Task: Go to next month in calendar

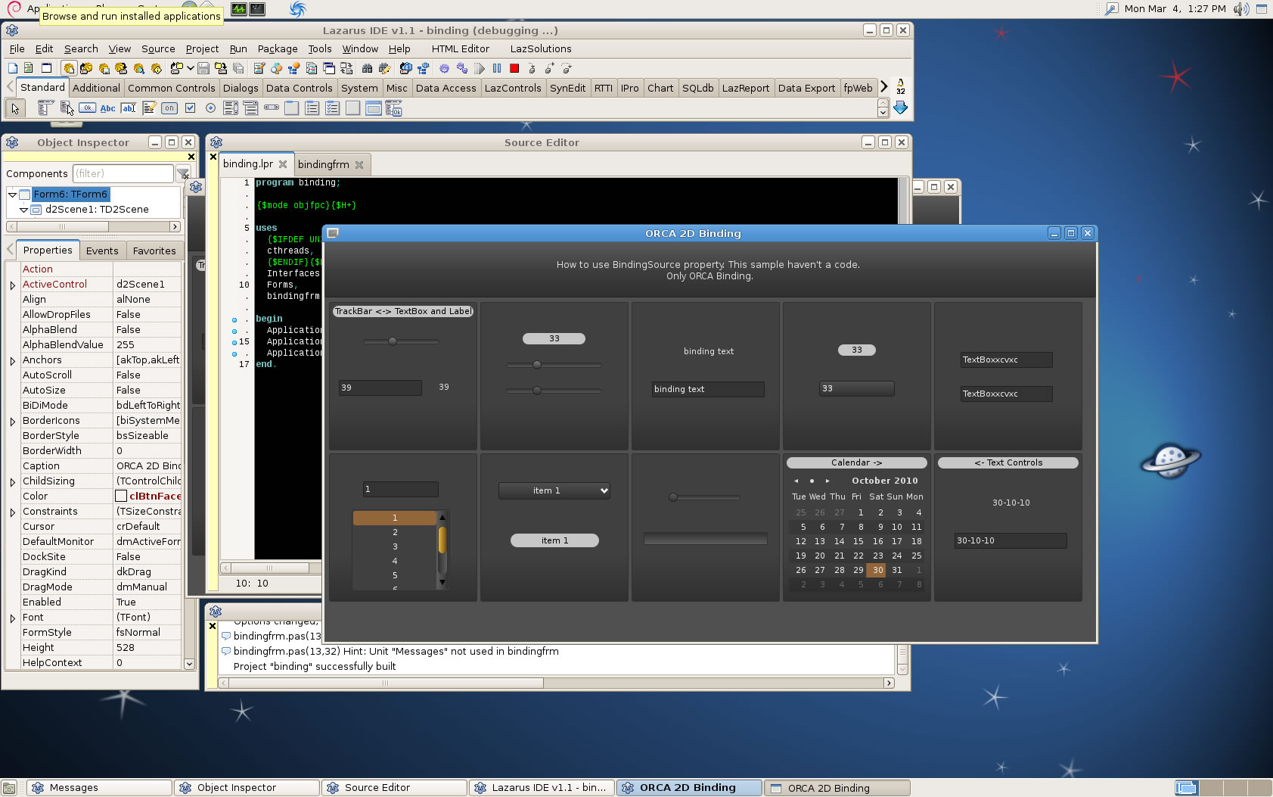Action: point(827,481)
